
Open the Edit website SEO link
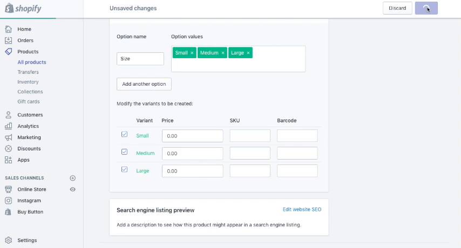[x=302, y=209]
